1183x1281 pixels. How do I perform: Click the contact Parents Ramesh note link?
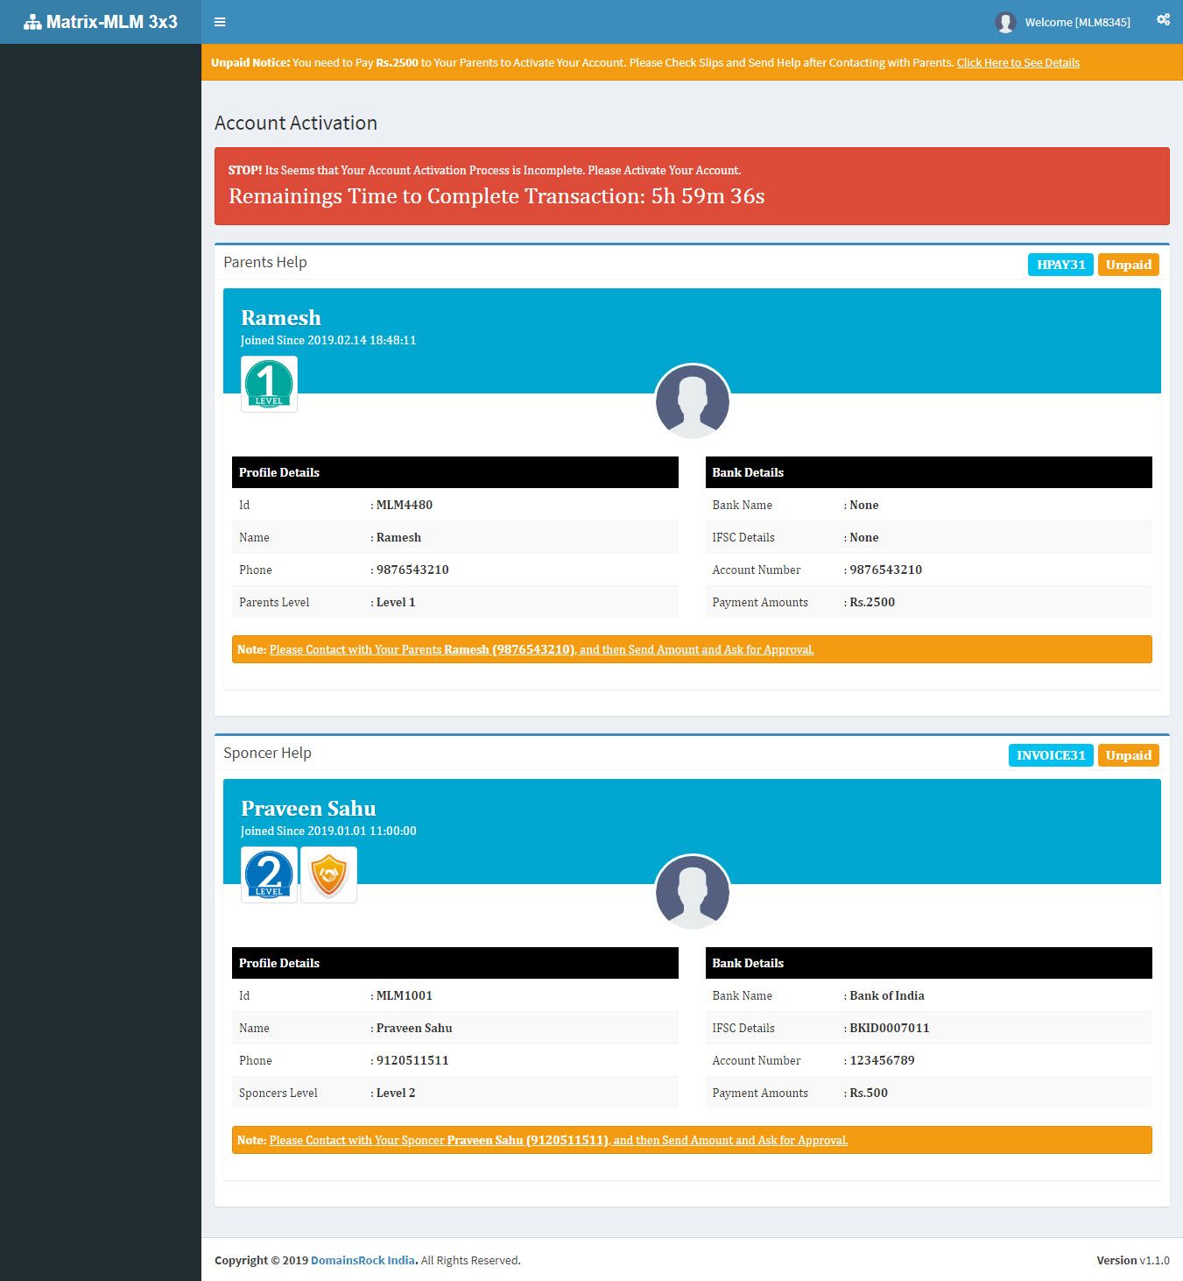541,650
